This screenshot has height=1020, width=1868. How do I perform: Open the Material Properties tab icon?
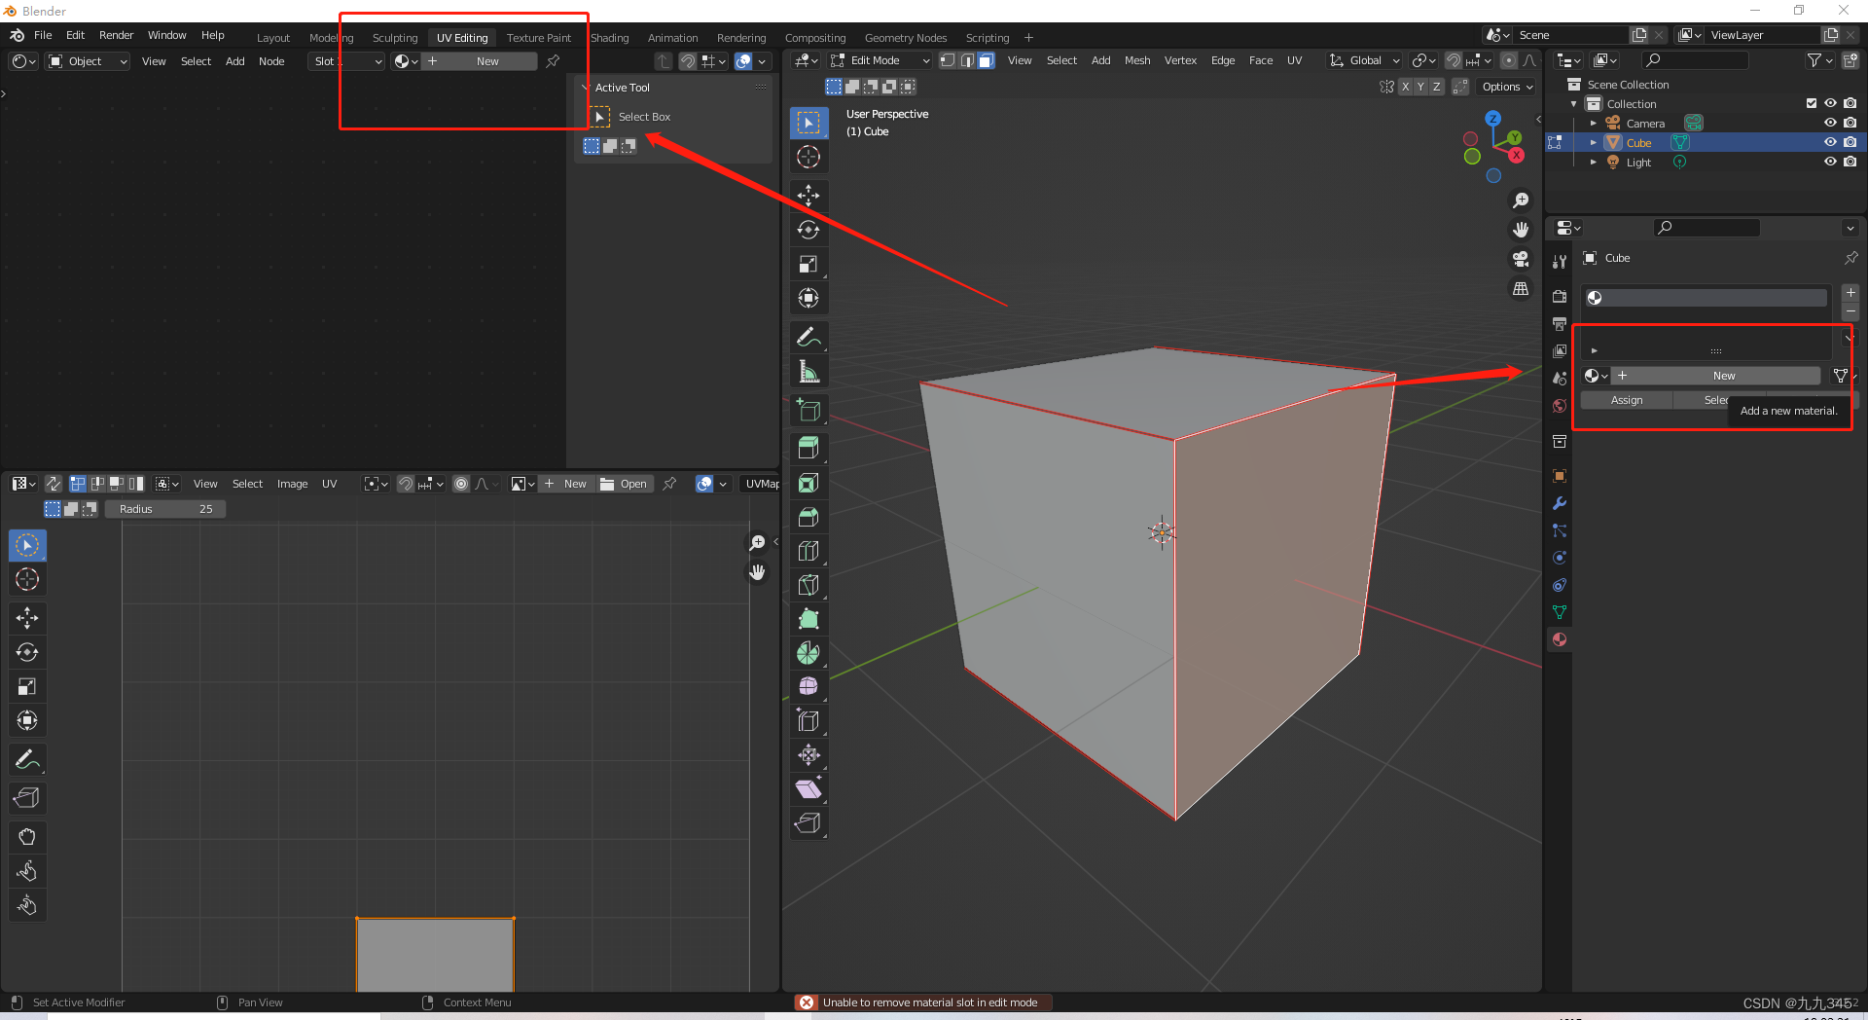click(1560, 639)
